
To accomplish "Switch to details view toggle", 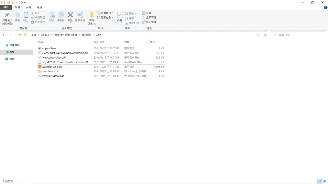I will coord(320,181).
